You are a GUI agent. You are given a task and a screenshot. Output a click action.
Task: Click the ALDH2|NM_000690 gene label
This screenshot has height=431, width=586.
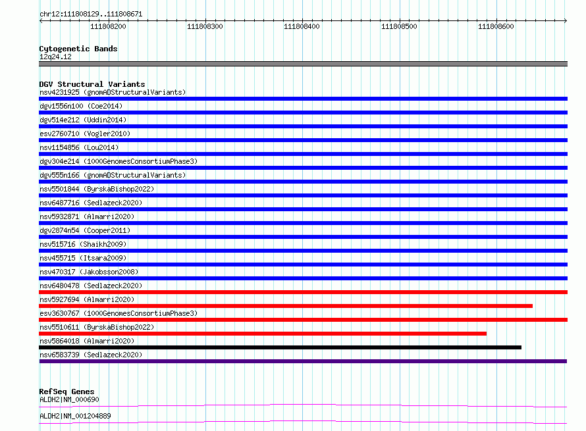pos(69,399)
